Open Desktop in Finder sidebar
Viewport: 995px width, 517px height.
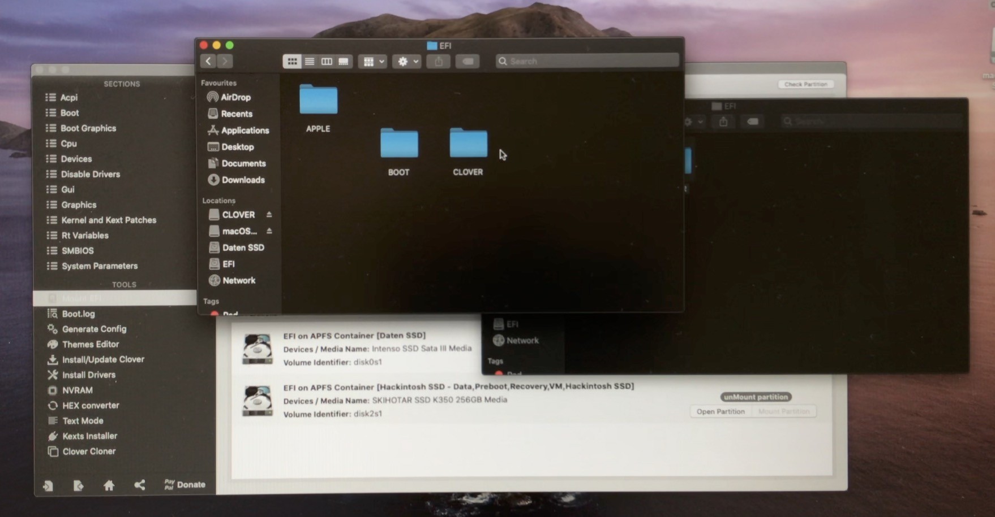point(231,146)
